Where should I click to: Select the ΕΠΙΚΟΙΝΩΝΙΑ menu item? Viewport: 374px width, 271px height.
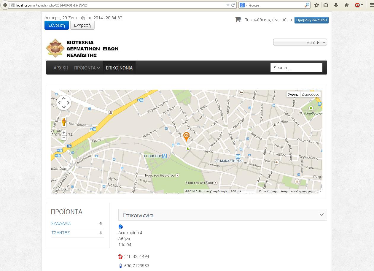click(119, 68)
